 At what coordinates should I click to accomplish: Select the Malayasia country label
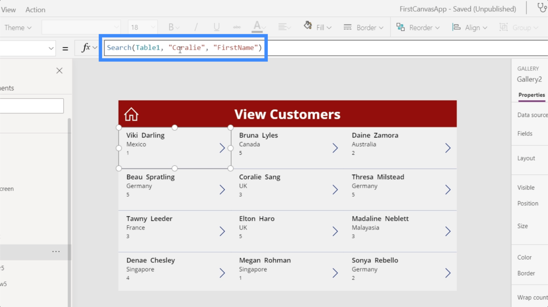(x=365, y=228)
